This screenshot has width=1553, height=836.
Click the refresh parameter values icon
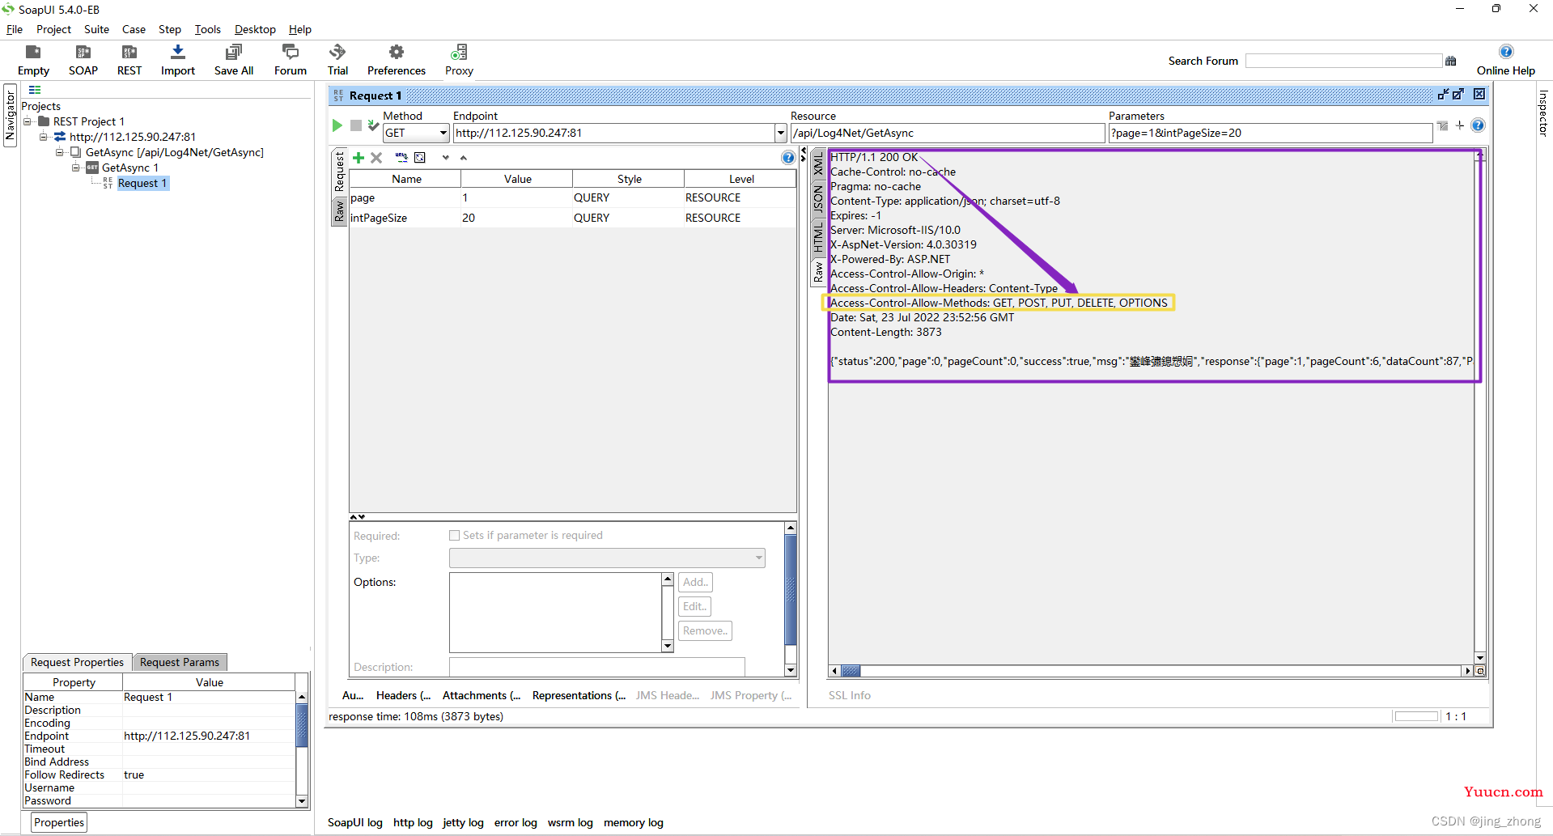click(x=420, y=158)
